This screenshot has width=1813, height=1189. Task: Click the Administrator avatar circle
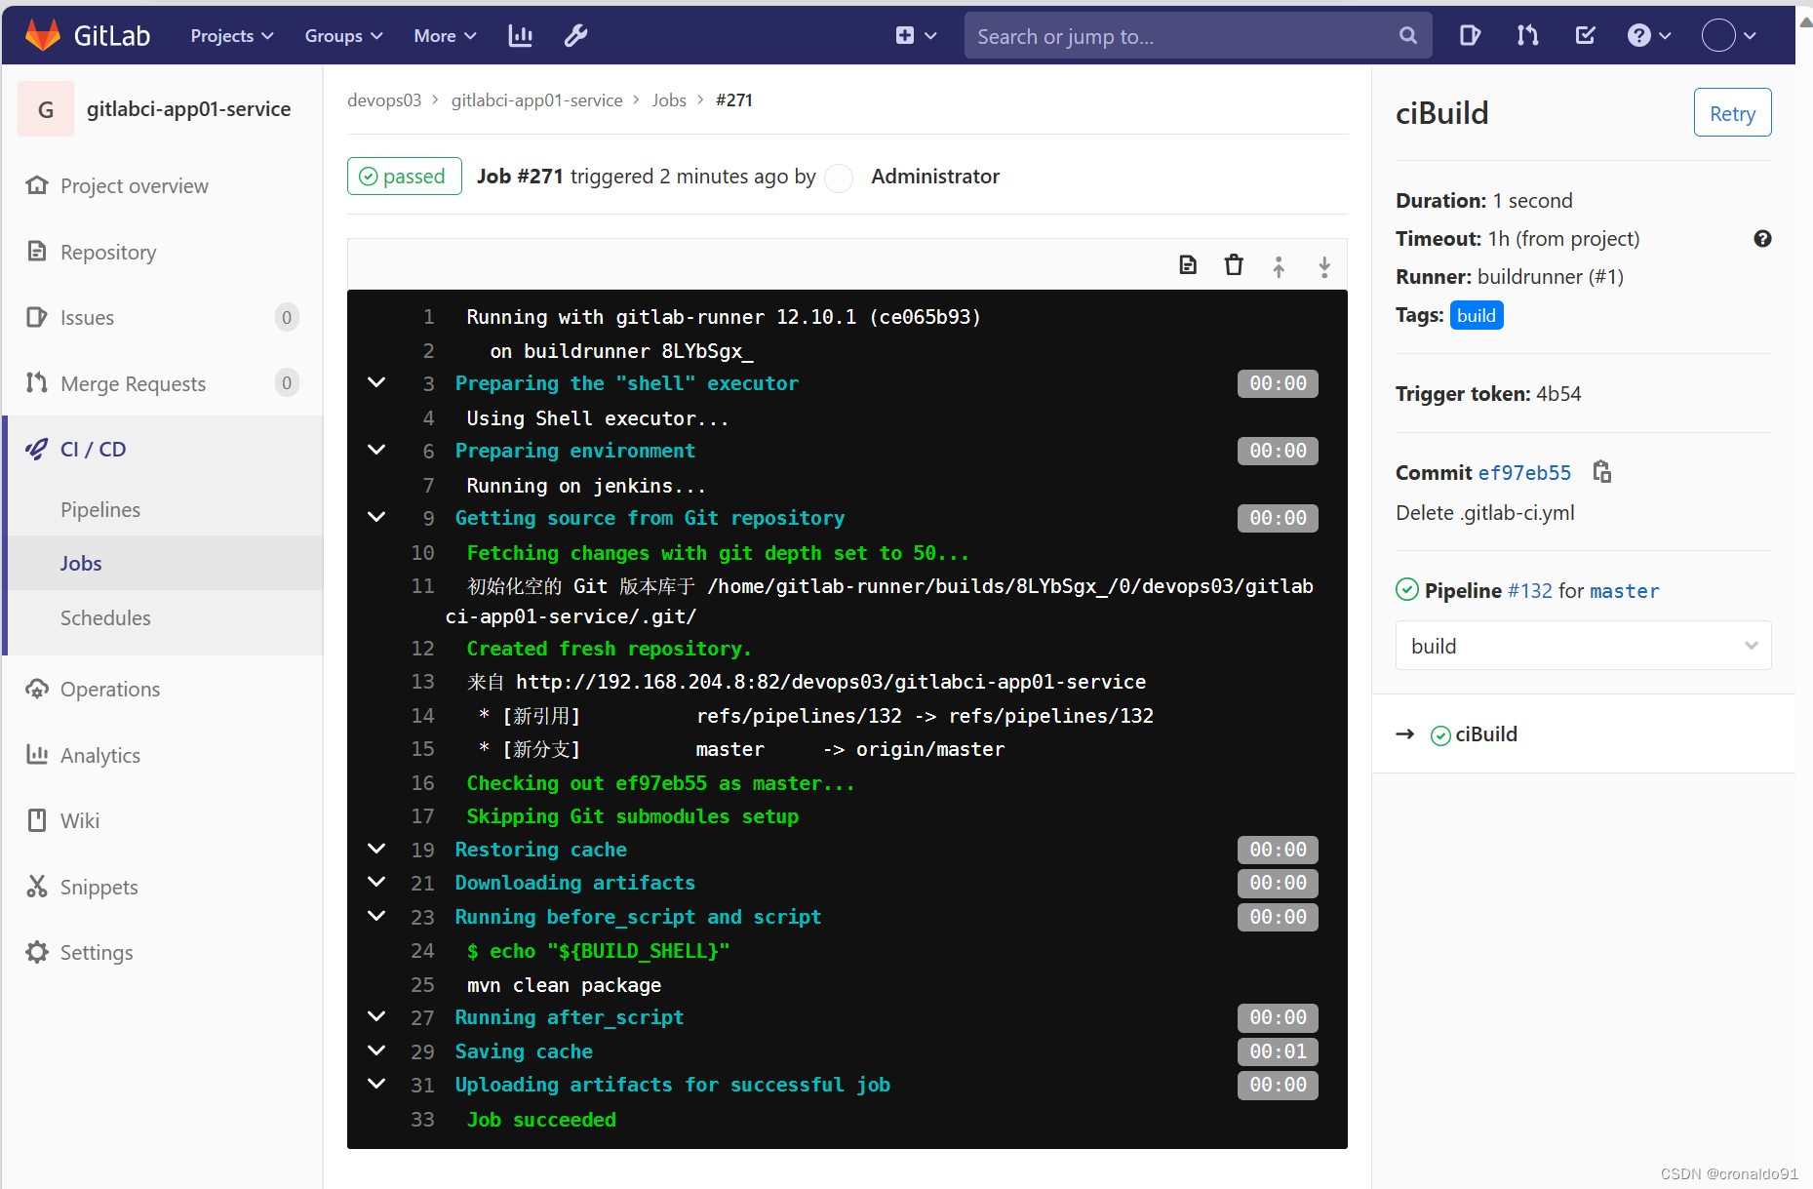coord(839,178)
